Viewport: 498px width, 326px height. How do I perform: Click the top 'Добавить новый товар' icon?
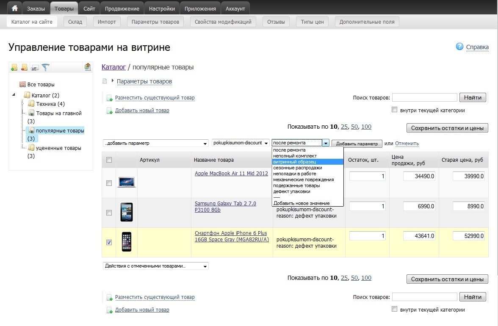coord(110,111)
